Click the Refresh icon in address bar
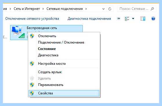 coord(110,9)
